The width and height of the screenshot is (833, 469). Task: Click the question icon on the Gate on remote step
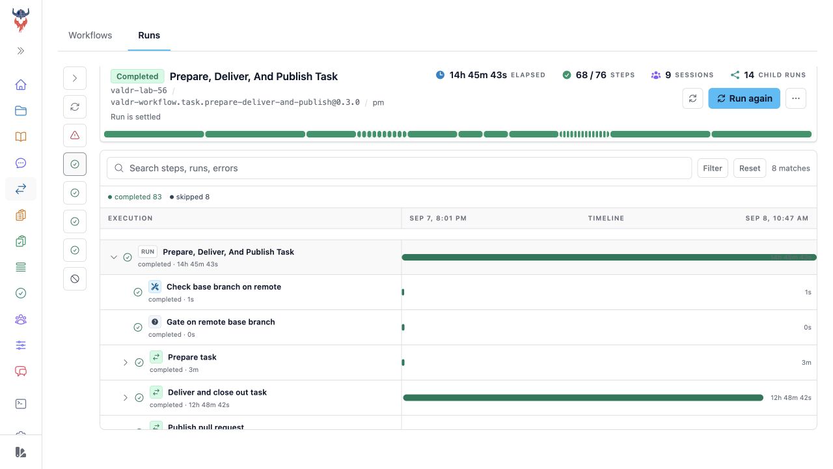[x=154, y=322]
